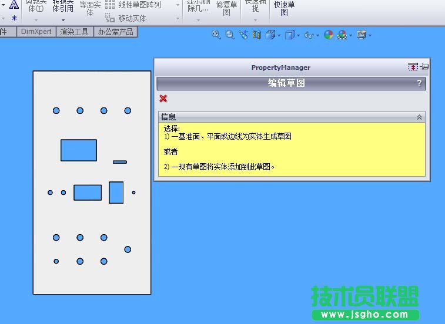Open the dropdown arrow under 转换实体引用
Viewport: 445px width, 324px height.
point(63,20)
